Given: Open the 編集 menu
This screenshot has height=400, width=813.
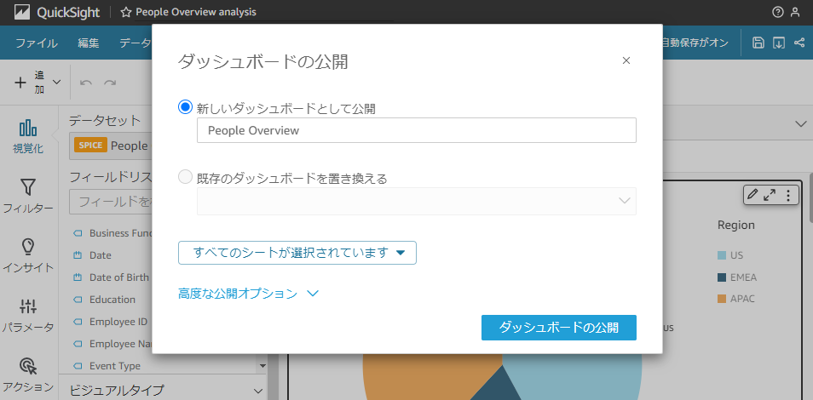Looking at the screenshot, I should point(88,43).
